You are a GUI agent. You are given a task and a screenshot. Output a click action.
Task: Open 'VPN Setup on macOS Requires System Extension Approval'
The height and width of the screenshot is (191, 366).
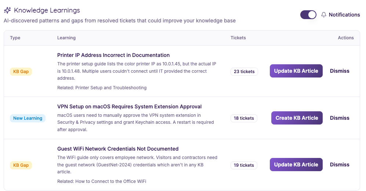pyautogui.click(x=129, y=107)
